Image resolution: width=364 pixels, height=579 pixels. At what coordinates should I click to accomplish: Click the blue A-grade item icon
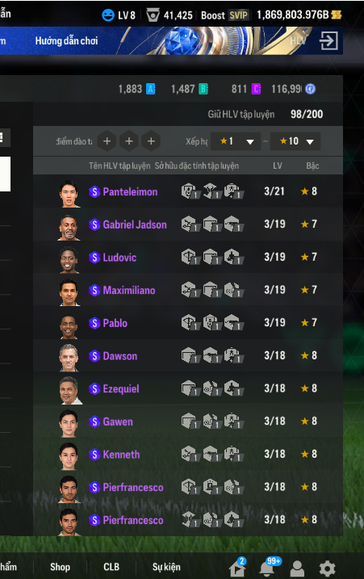tap(151, 89)
